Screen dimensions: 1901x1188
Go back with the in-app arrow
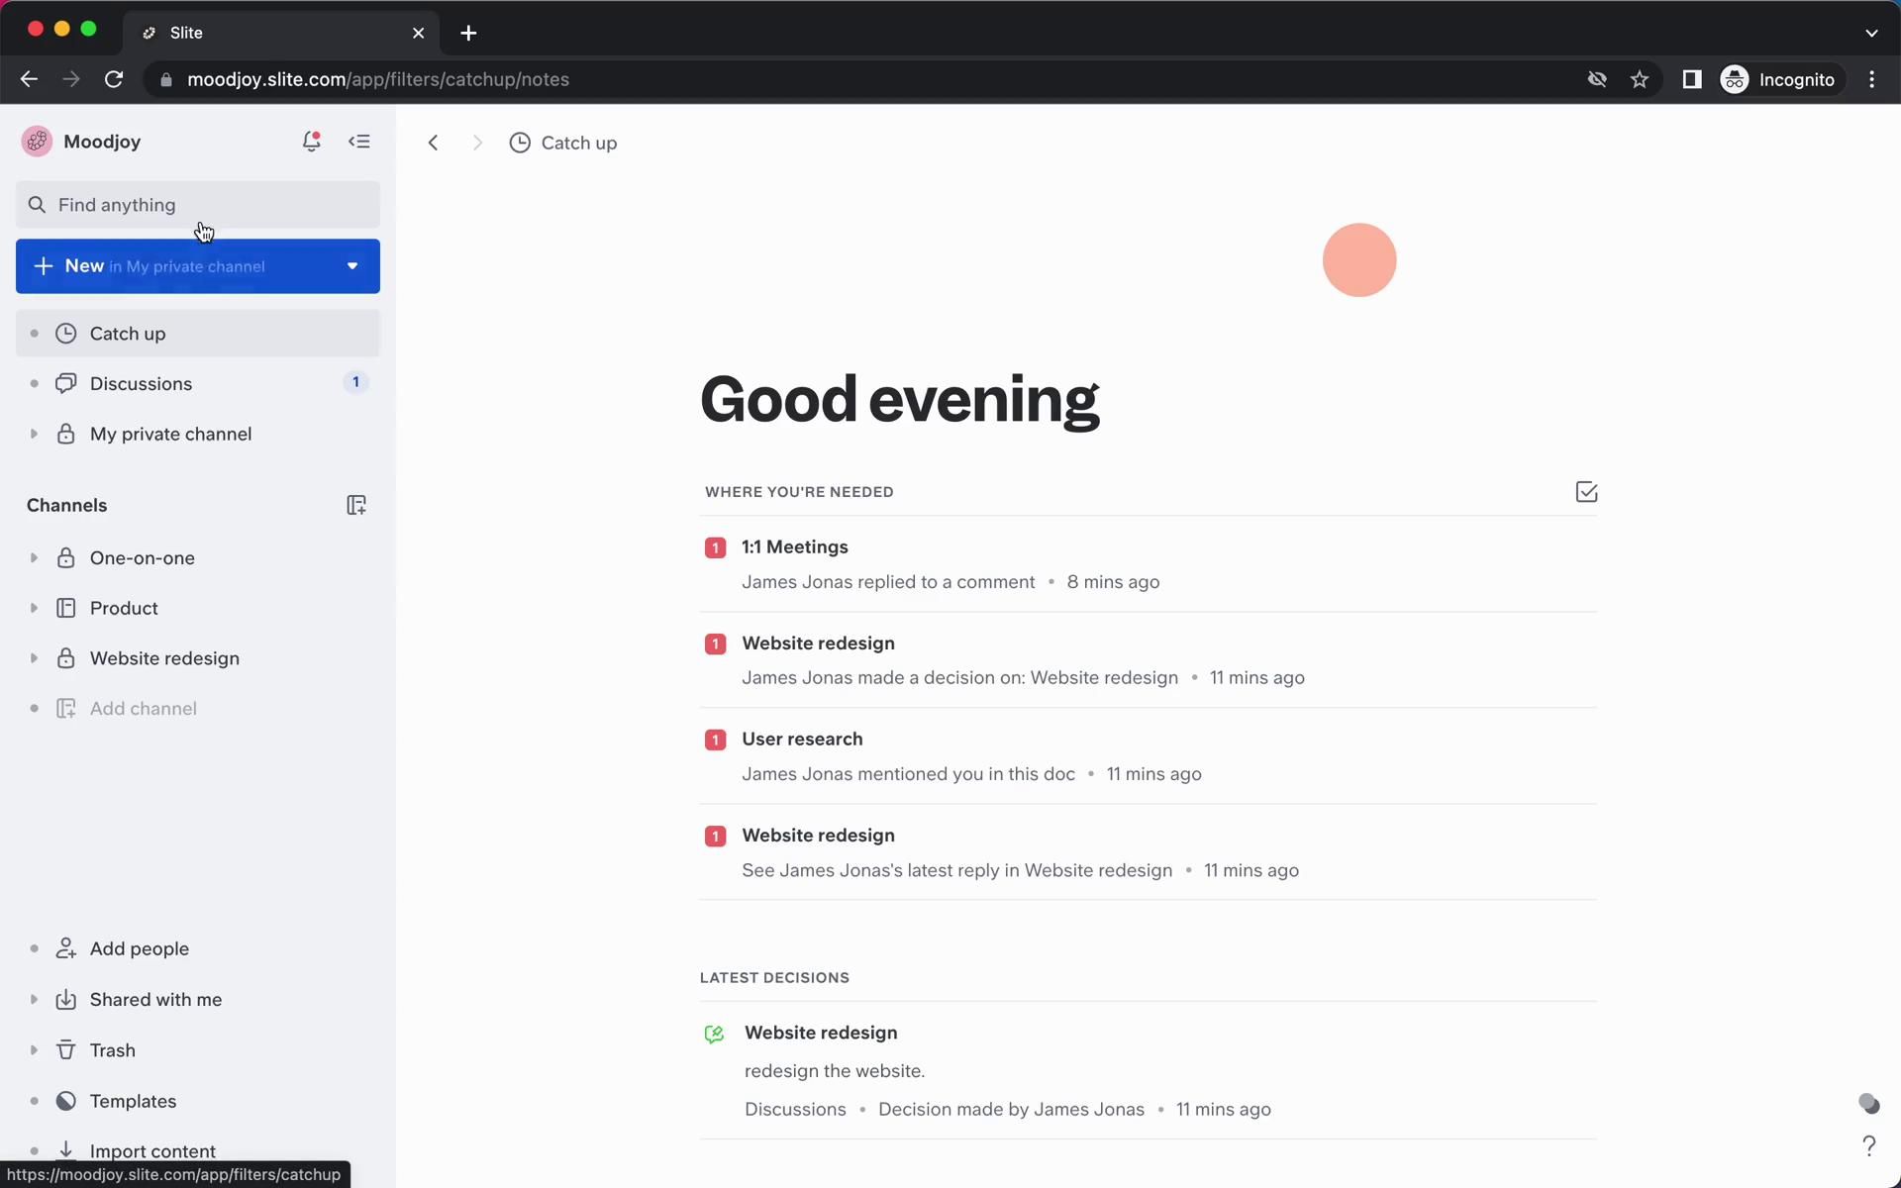coord(433,143)
